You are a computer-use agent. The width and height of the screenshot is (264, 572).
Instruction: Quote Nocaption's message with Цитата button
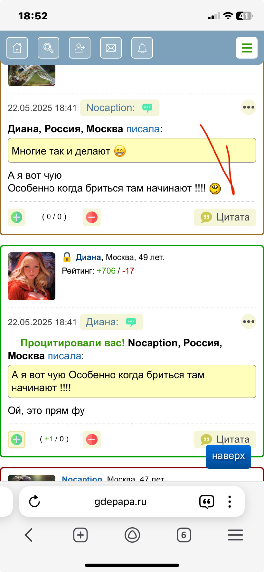pyautogui.click(x=225, y=217)
